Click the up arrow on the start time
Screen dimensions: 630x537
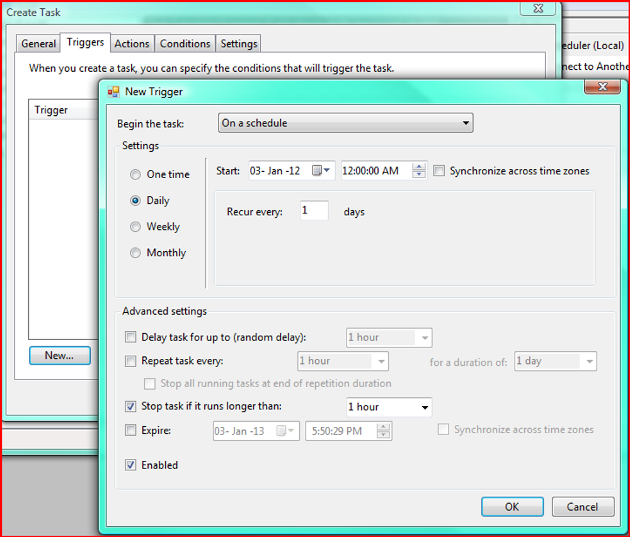coord(418,166)
